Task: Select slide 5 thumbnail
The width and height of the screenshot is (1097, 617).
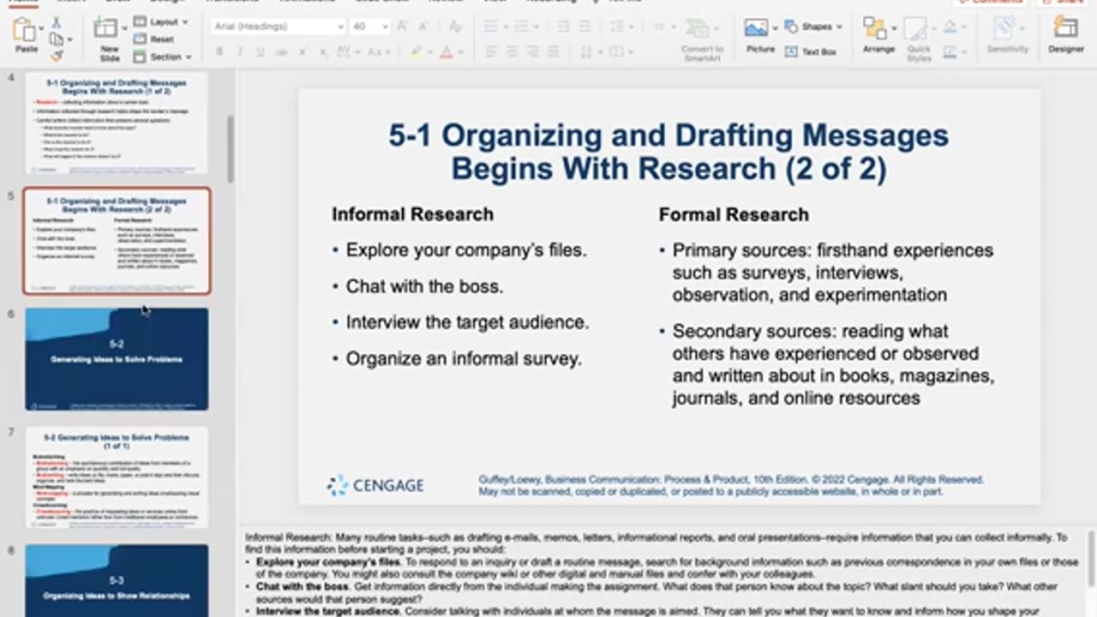Action: [117, 241]
